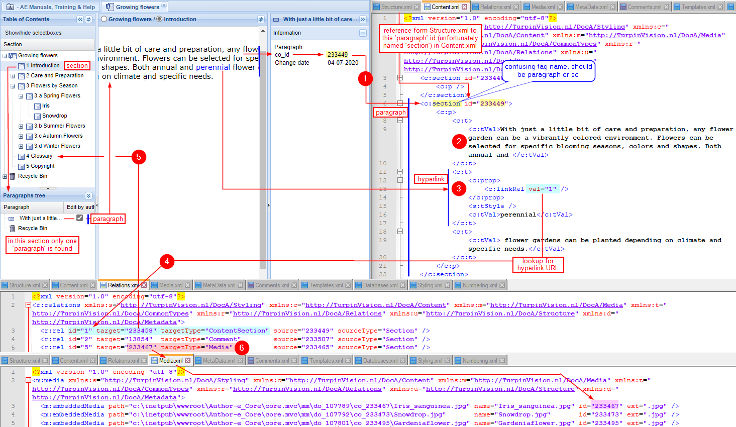
Task: Expand 3.d Winter Flowers node
Action: click(21, 146)
